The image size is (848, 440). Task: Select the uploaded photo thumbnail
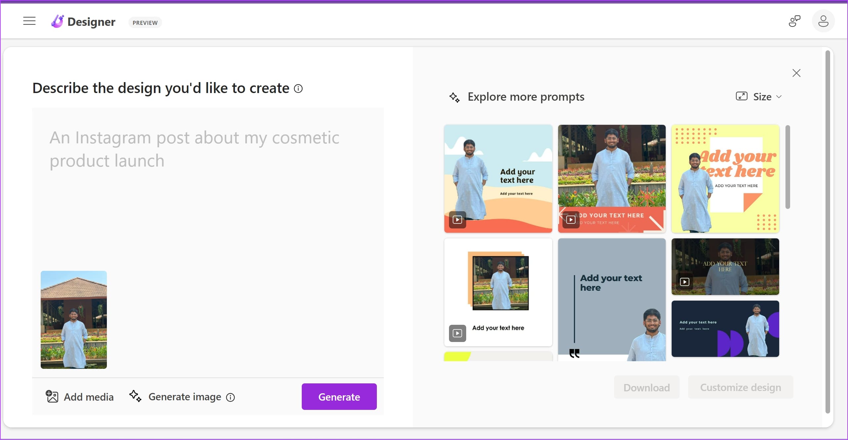73,319
